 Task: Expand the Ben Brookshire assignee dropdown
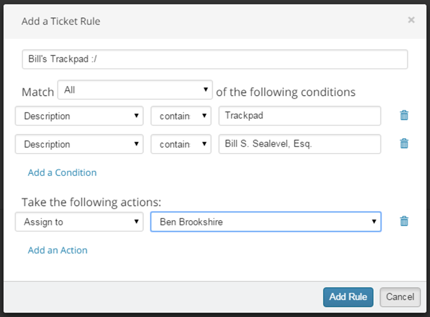tap(265, 222)
